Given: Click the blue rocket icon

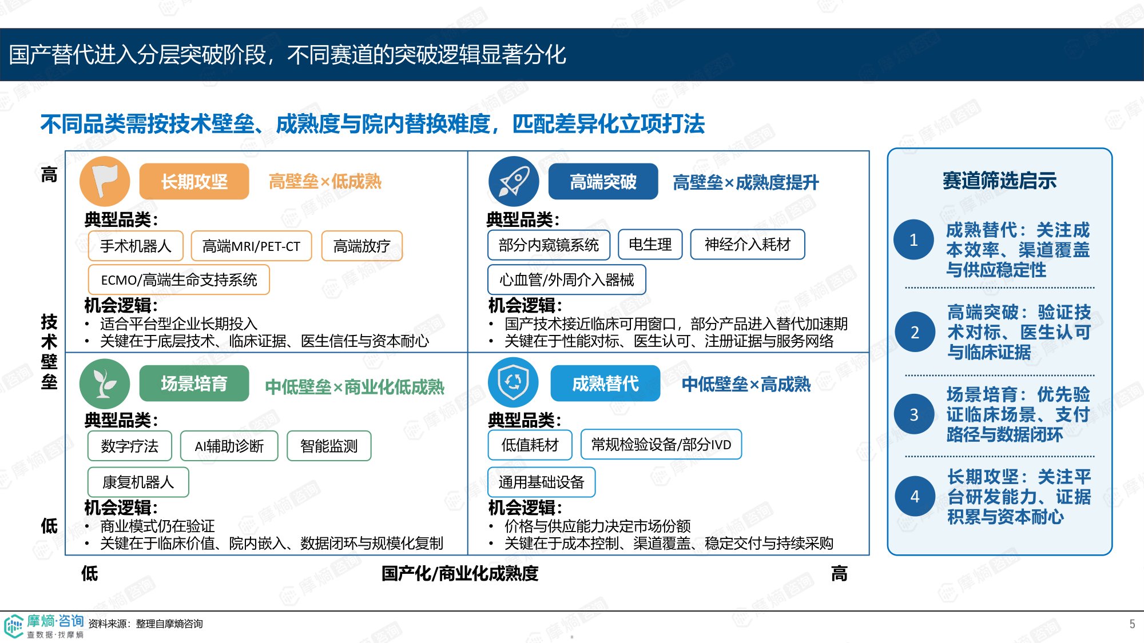Looking at the screenshot, I should pos(514,181).
